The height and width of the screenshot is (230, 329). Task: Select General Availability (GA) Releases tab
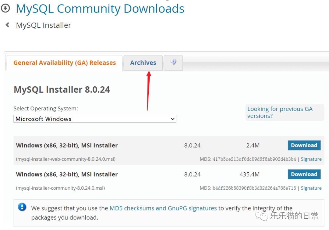tap(65, 63)
